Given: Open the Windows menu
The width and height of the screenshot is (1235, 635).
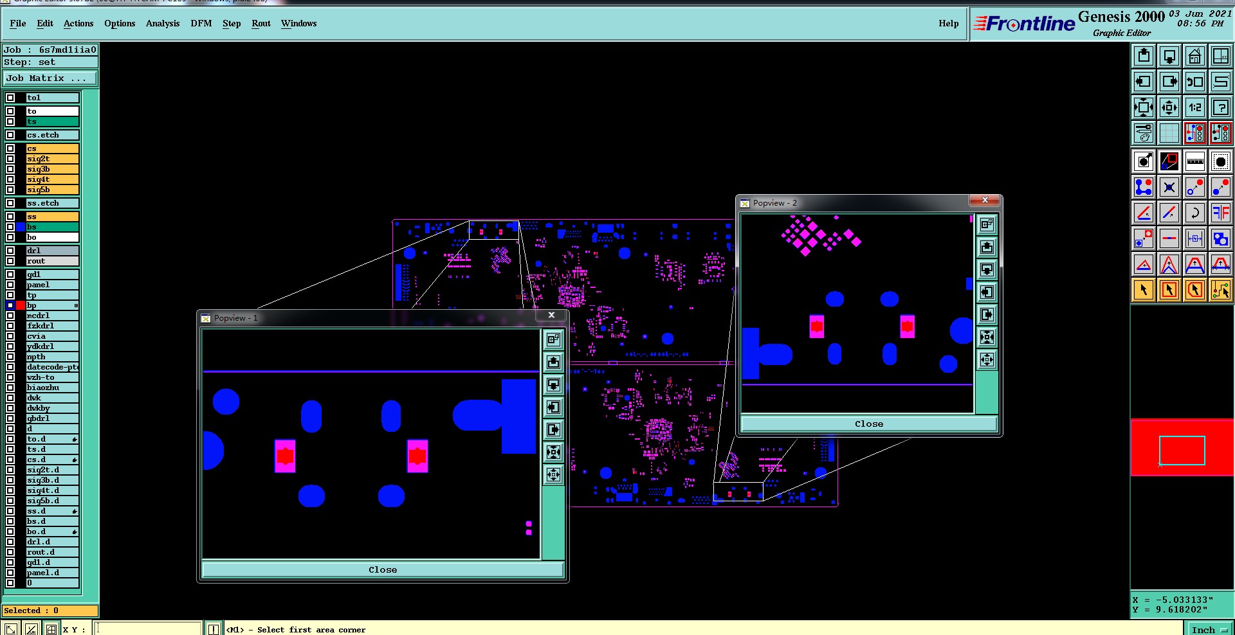Looking at the screenshot, I should (299, 23).
